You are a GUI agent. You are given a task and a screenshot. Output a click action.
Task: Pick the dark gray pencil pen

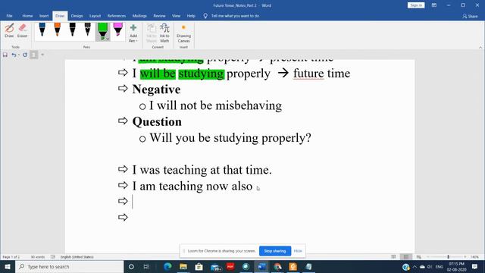click(x=88, y=30)
